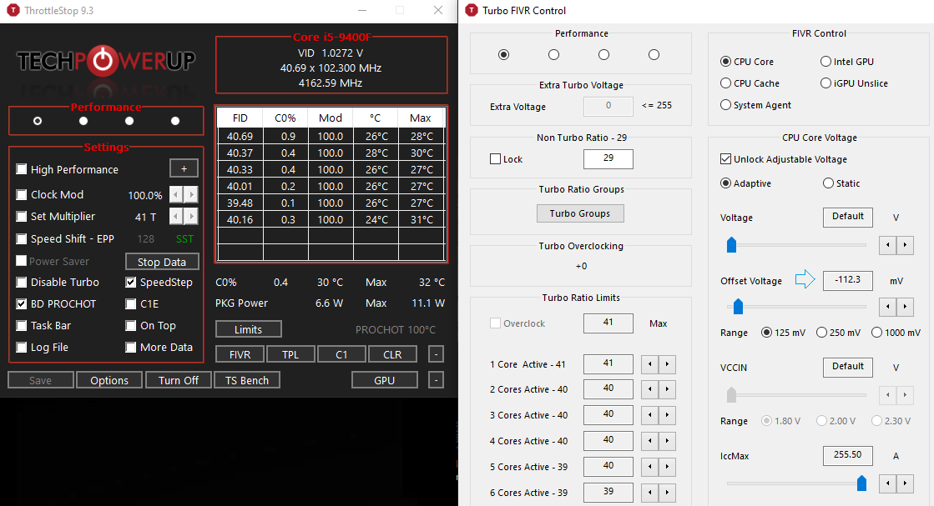934x506 pixels.
Task: Click the ThrottleStop title bar logo icon
Action: [x=12, y=11]
